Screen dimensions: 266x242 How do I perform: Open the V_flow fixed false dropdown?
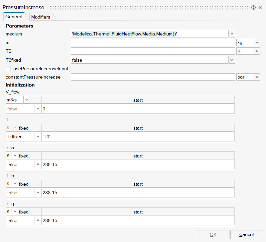pos(38,109)
